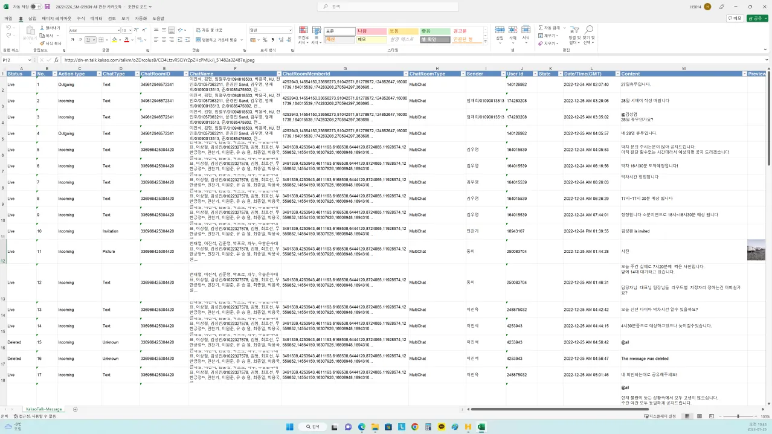Toggle middle vertical alignment

coord(164,30)
